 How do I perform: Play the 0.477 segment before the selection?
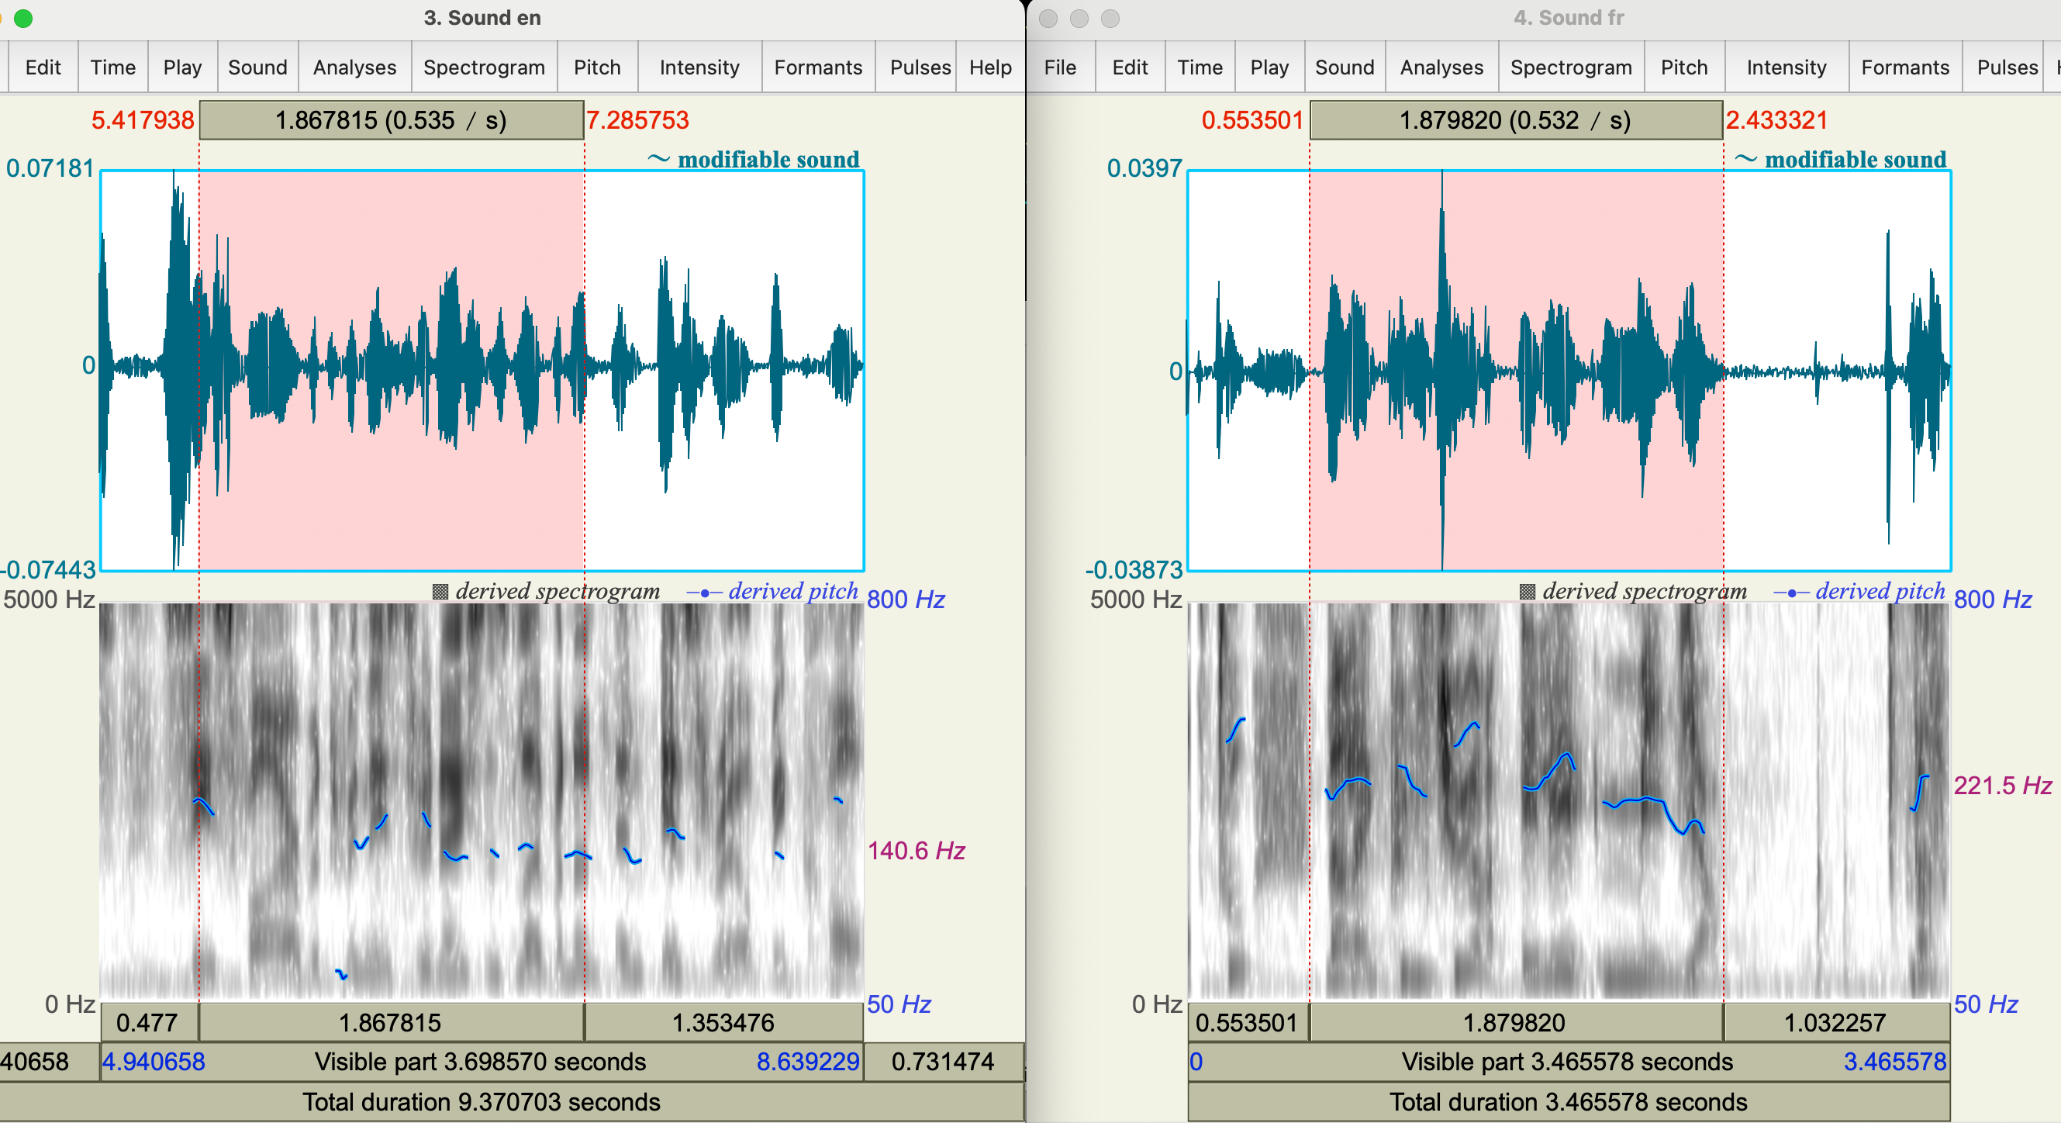pos(150,1022)
